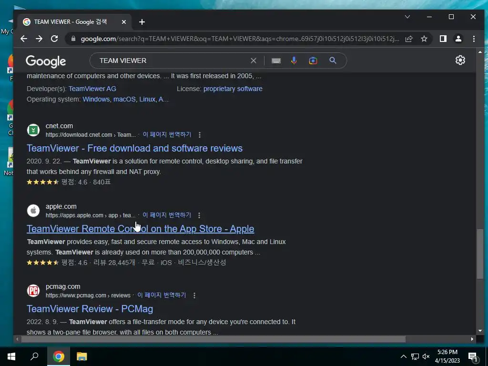Image resolution: width=488 pixels, height=366 pixels.
Task: Click the Chrome taskbar icon
Action: [x=59, y=356]
